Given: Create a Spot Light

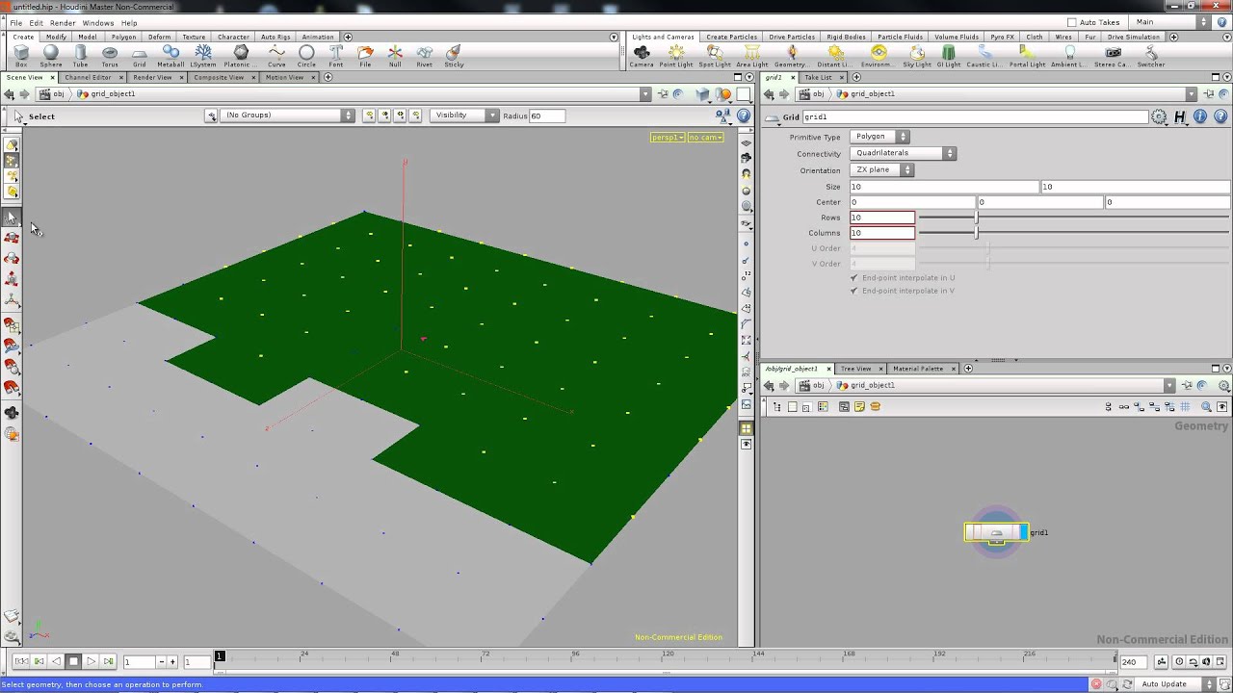Looking at the screenshot, I should coord(715,56).
